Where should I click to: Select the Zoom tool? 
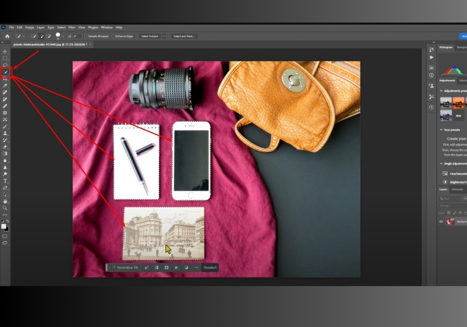point(5,208)
